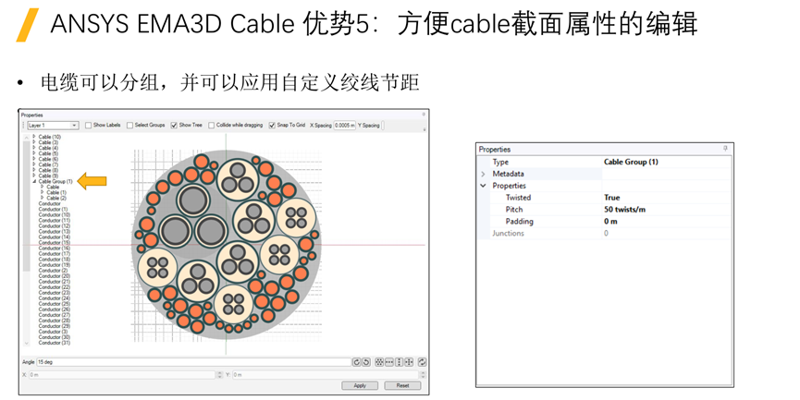Image resolution: width=800 pixels, height=400 pixels.
Task: Grab the toolbar grip handle beside Layer 1
Action: click(23, 126)
